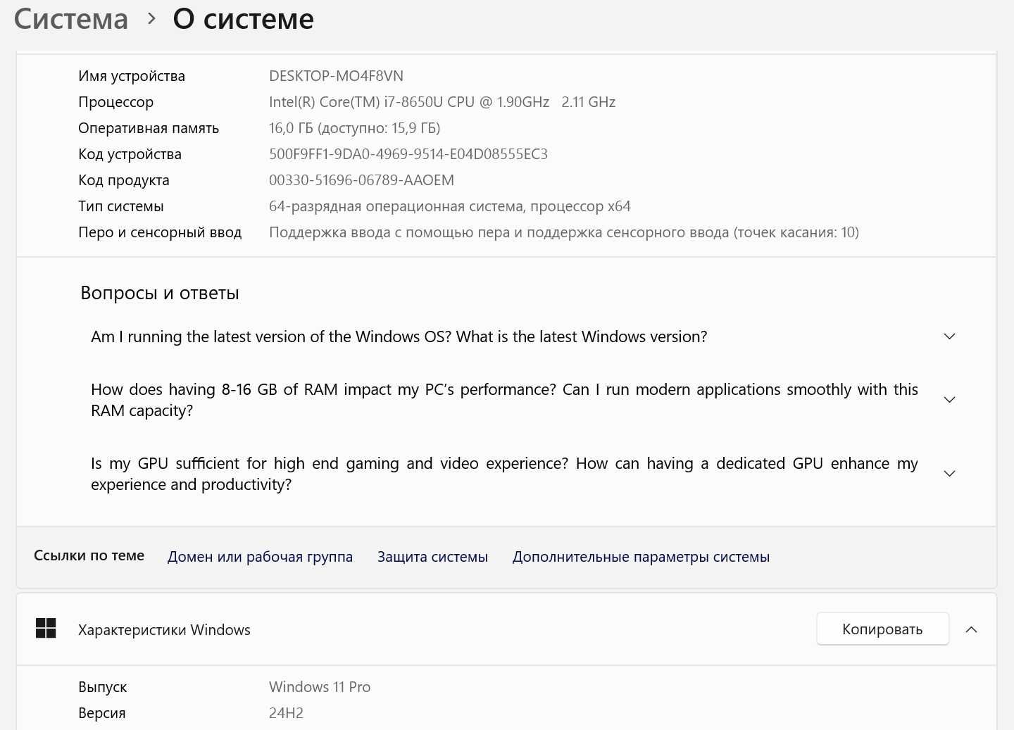Select device name DESKTOP-MO4F8VN

click(336, 76)
